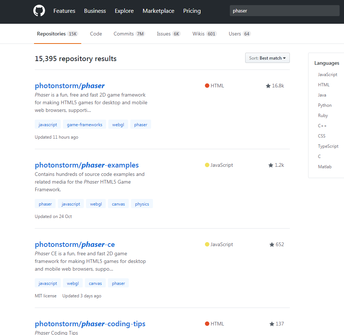This screenshot has height=335, width=344.
Task: Click 'Updated 11 hours ago' text
Action: click(56, 137)
